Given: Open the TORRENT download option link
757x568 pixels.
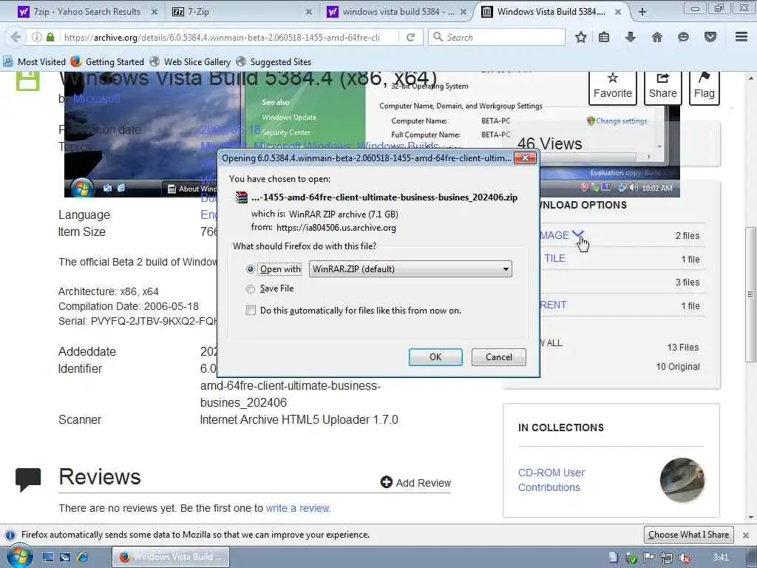Looking at the screenshot, I should click(x=553, y=305).
